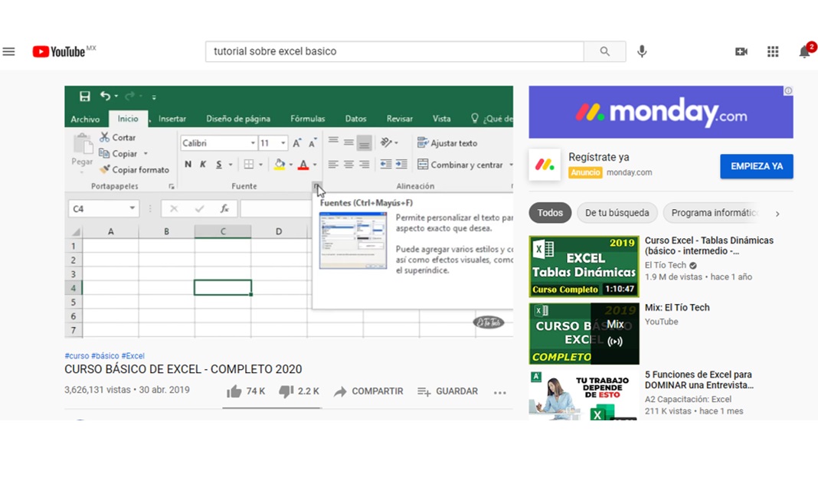818x477 pixels.
Task: Click the italic K button
Action: pyautogui.click(x=203, y=164)
